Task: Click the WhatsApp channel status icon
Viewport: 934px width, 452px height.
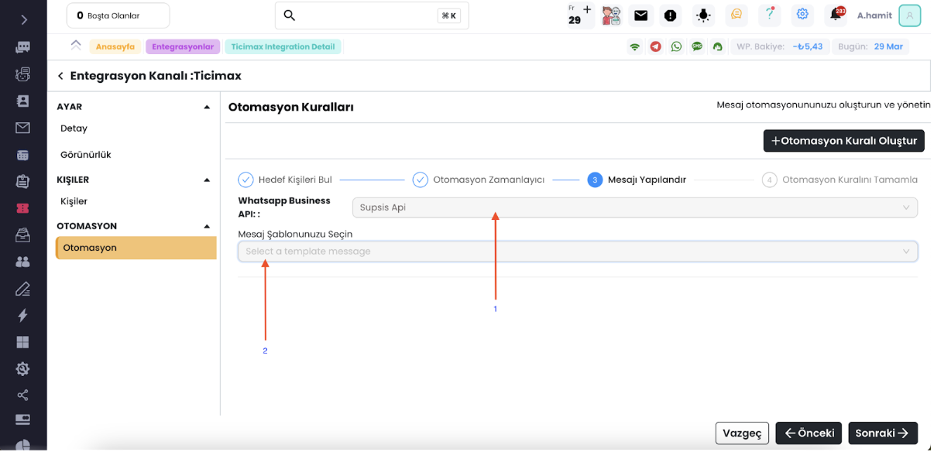Action: pos(677,46)
